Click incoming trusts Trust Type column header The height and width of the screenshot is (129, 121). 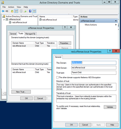tap(40, 69)
